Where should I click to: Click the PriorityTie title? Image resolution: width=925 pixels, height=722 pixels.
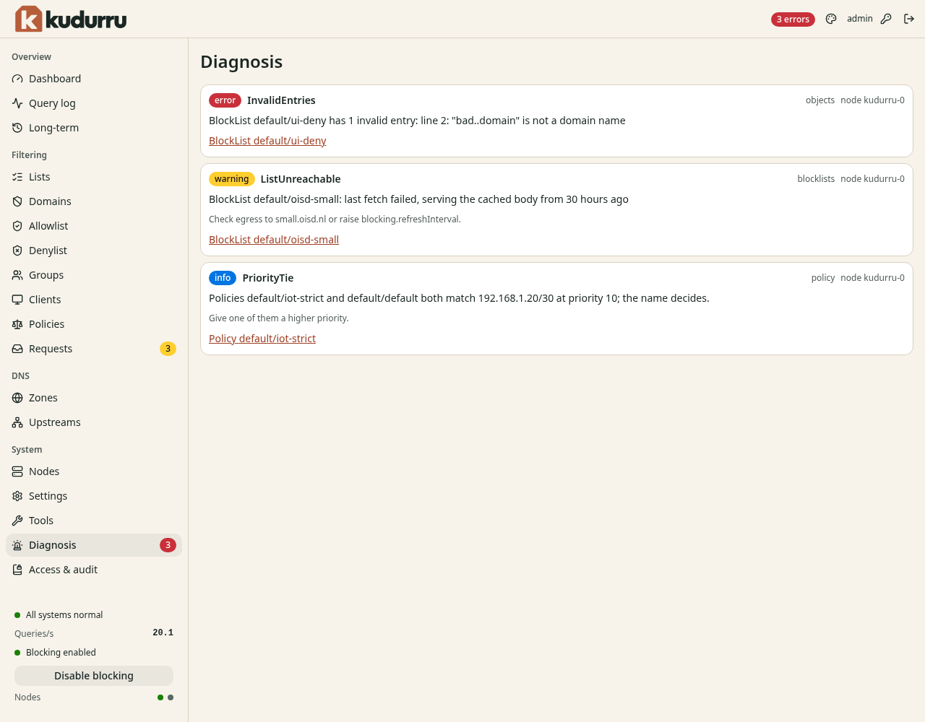pyautogui.click(x=268, y=278)
